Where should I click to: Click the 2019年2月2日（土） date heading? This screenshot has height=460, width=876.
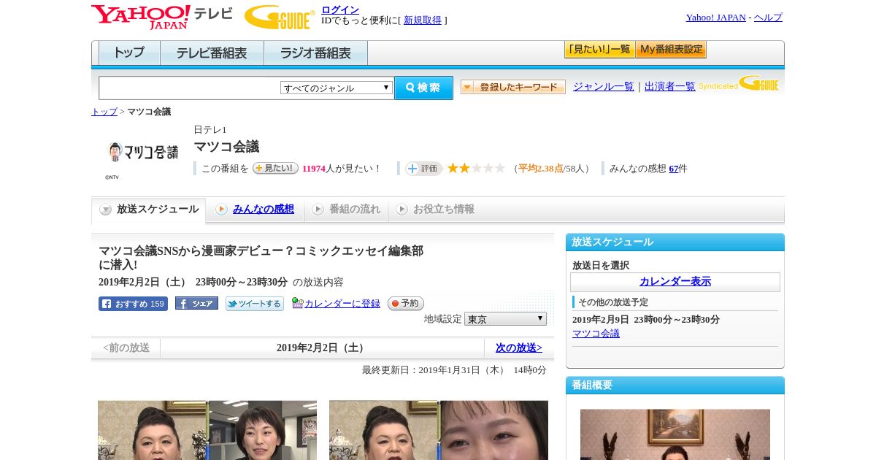[322, 348]
